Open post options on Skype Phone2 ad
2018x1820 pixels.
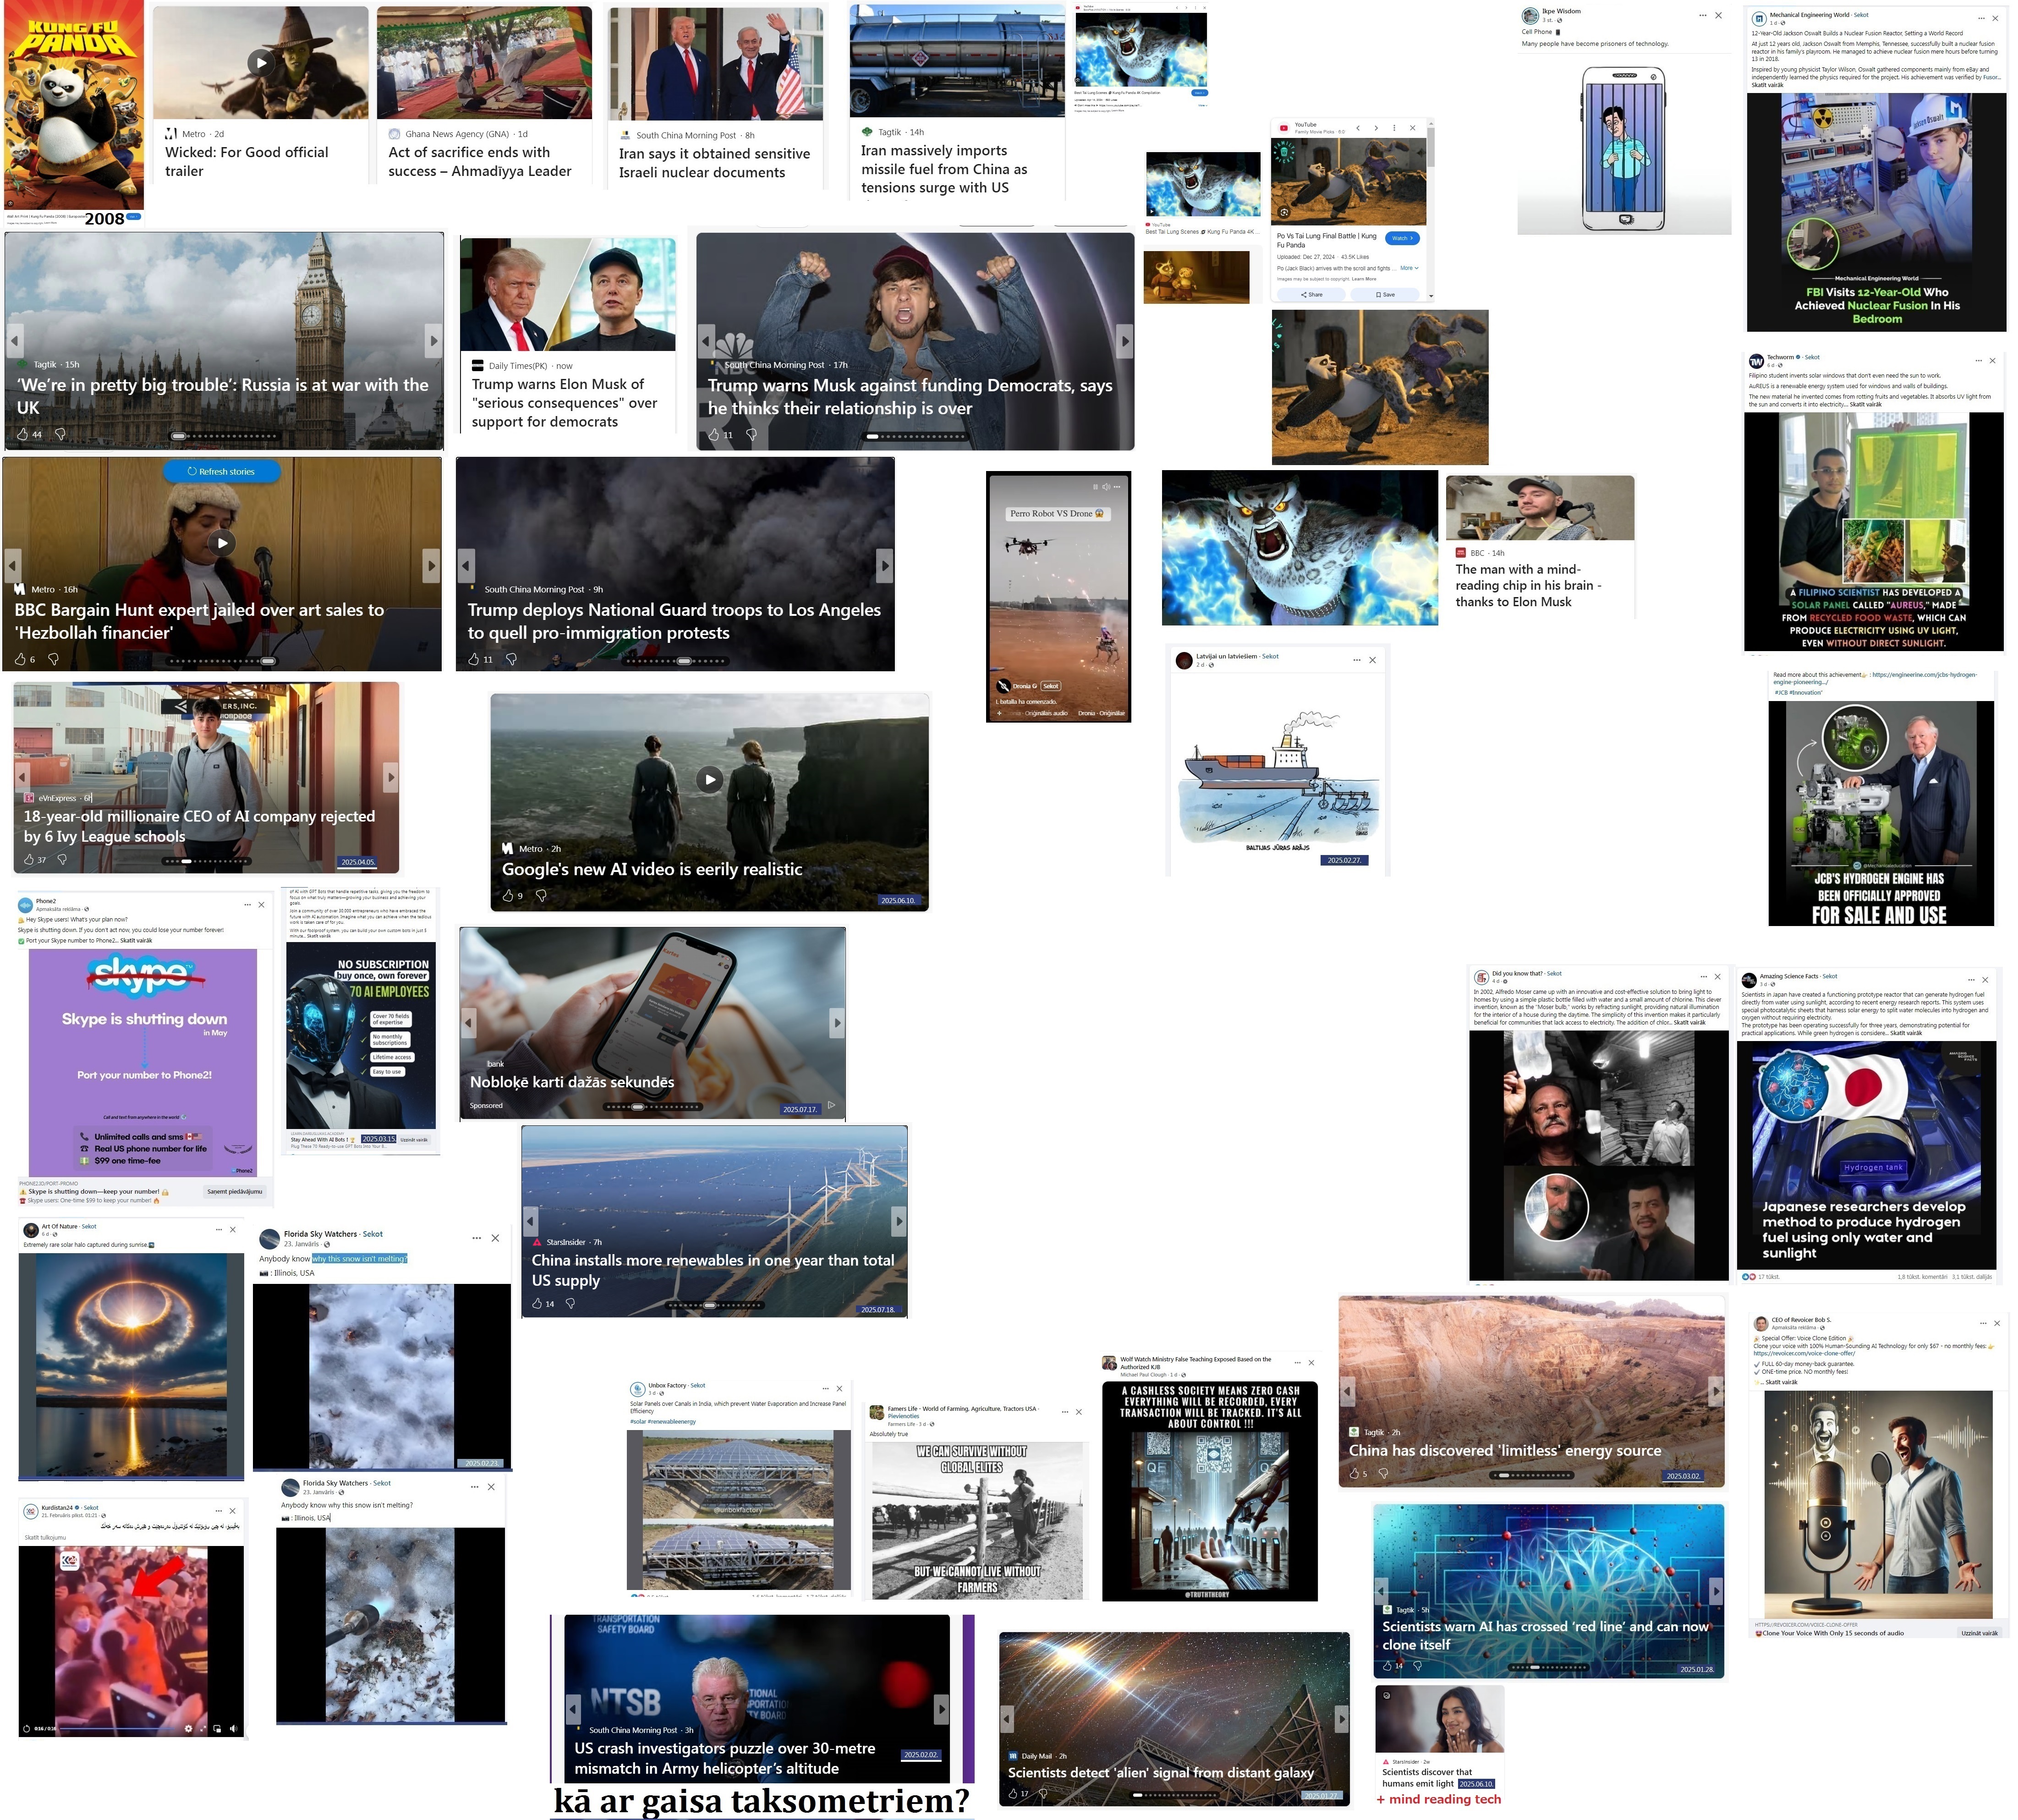[x=247, y=904]
